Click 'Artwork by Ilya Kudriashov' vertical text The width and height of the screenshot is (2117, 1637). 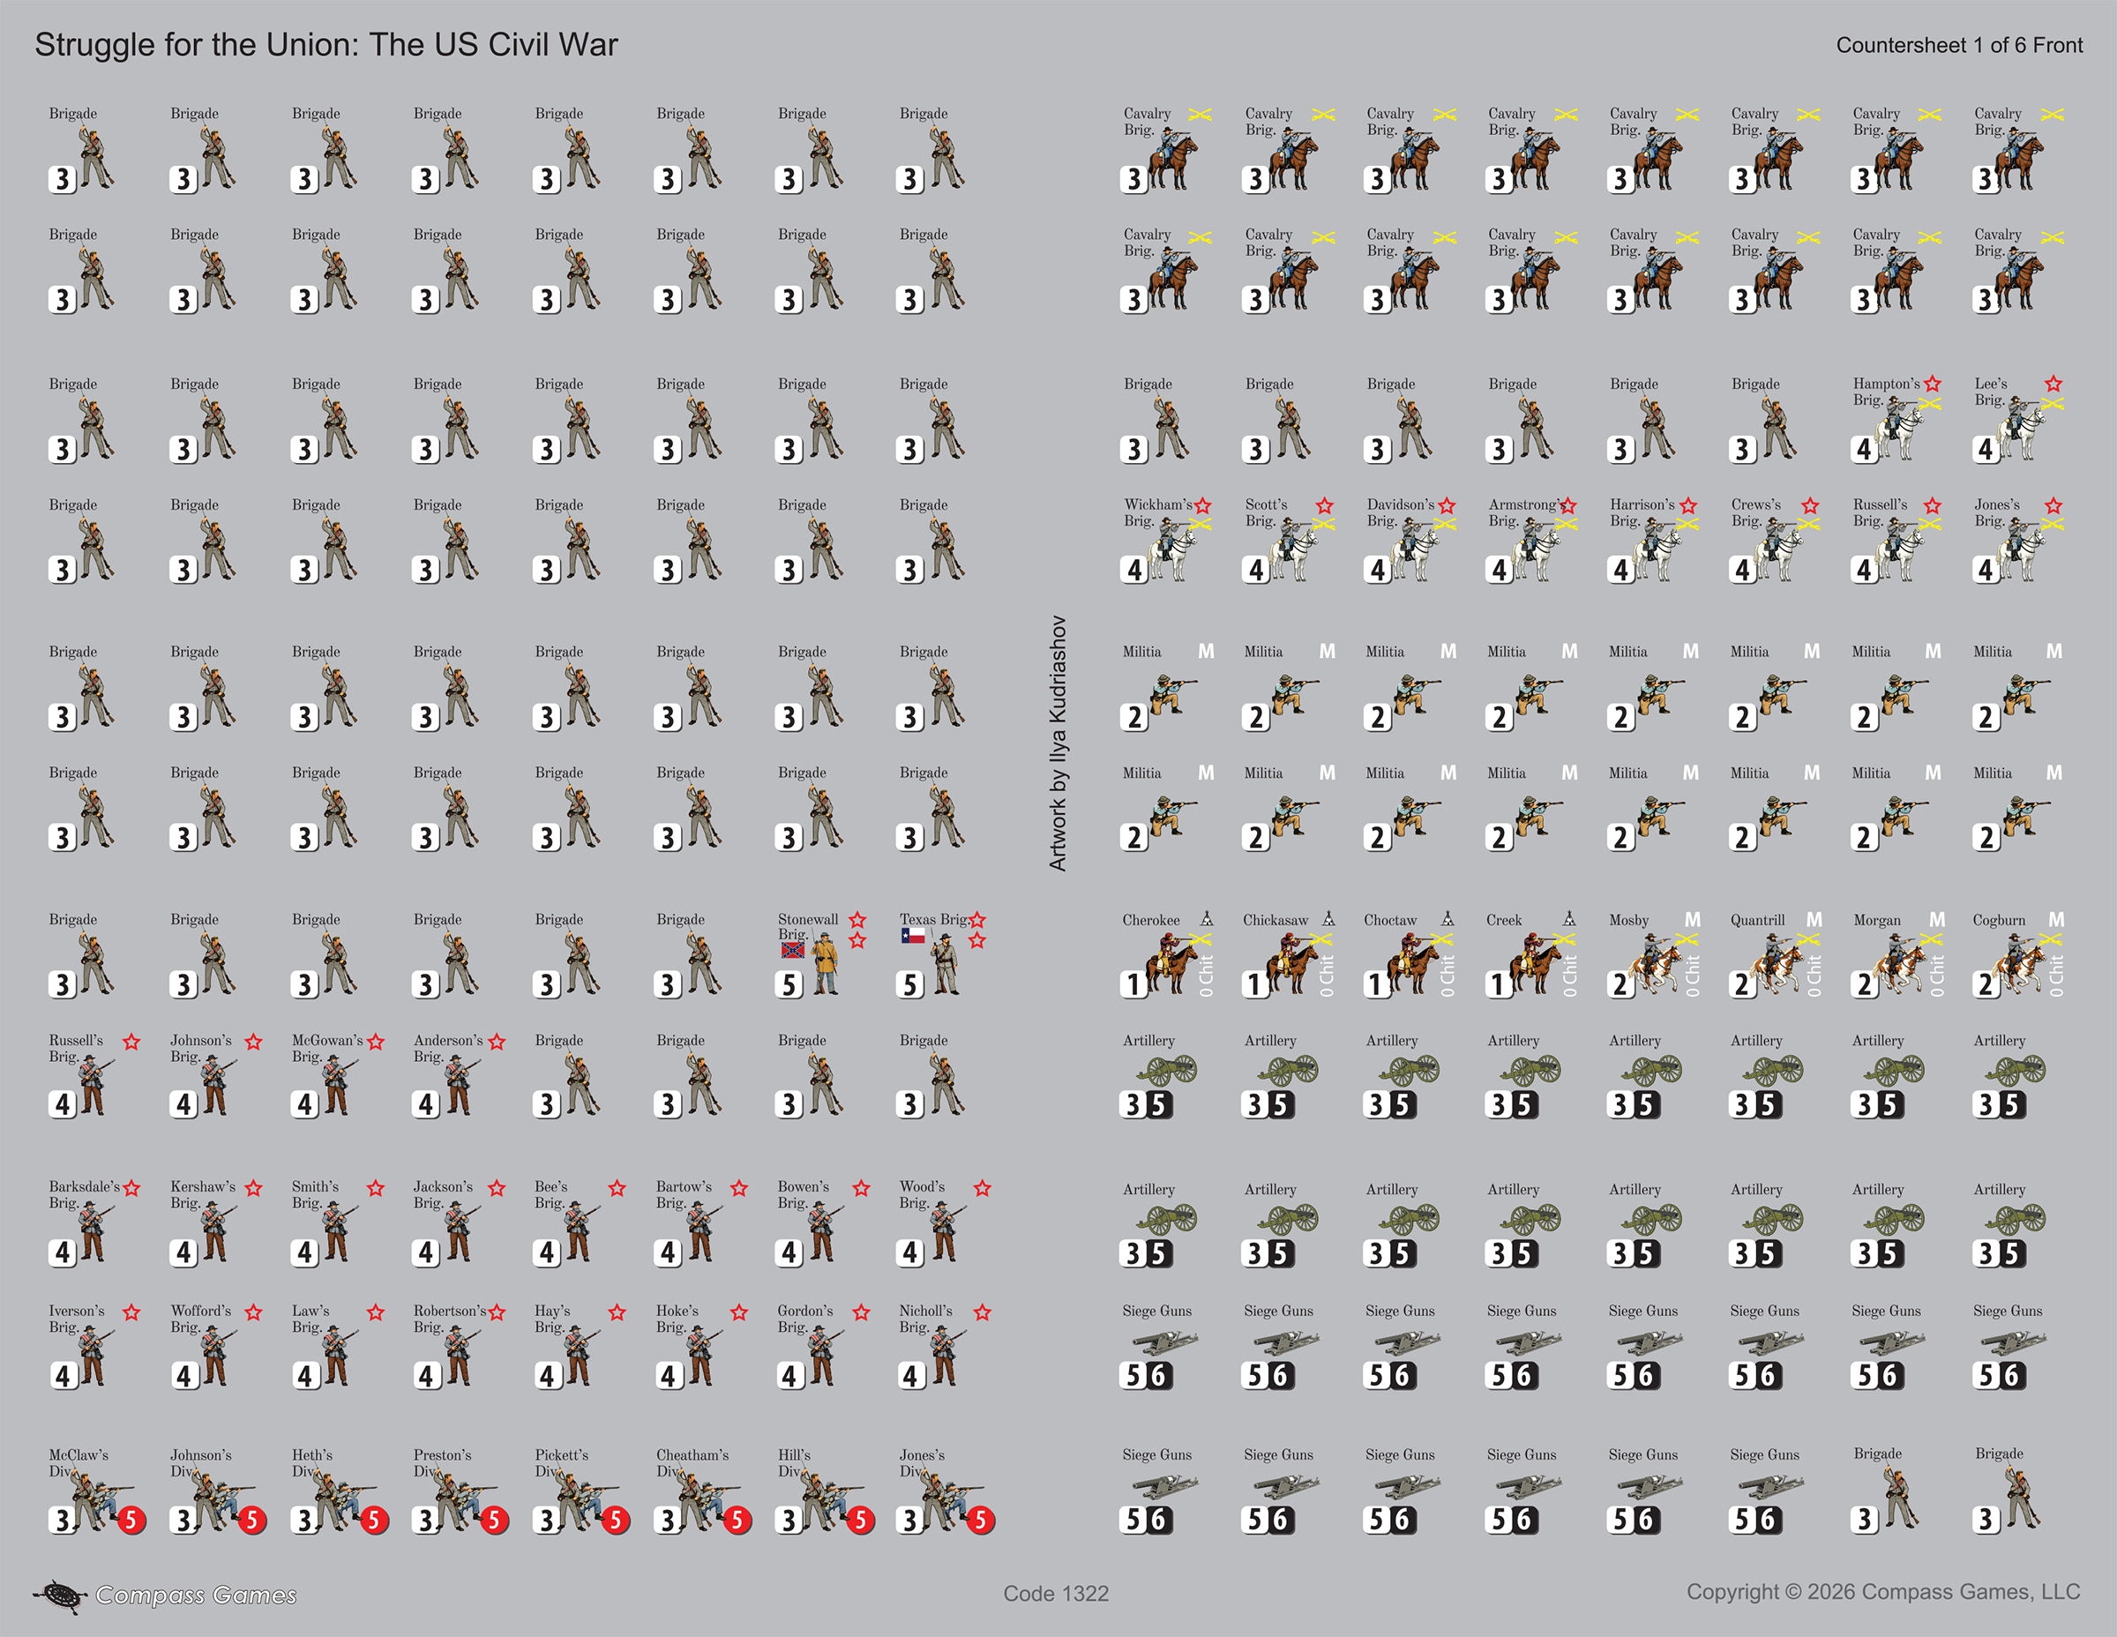(1058, 743)
